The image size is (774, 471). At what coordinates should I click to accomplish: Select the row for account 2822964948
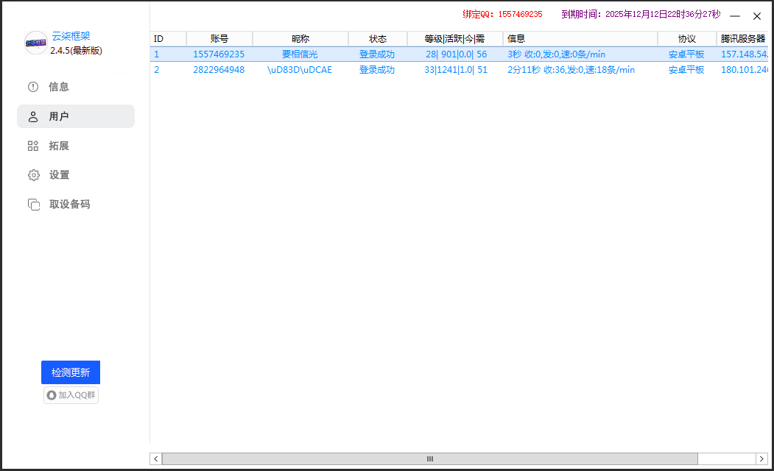coord(219,70)
